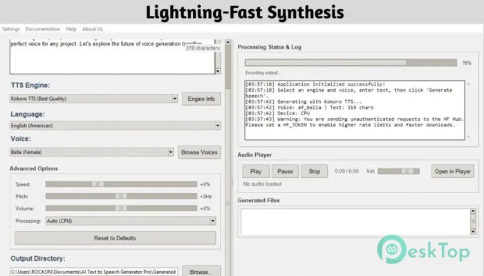Screen dimensions: 484x276
Task: Click the Output Directory path field
Action: pos(94,272)
